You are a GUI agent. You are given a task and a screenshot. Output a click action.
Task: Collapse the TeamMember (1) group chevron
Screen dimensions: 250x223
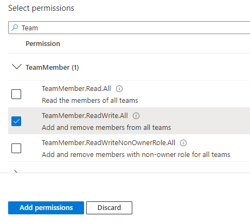(17, 67)
